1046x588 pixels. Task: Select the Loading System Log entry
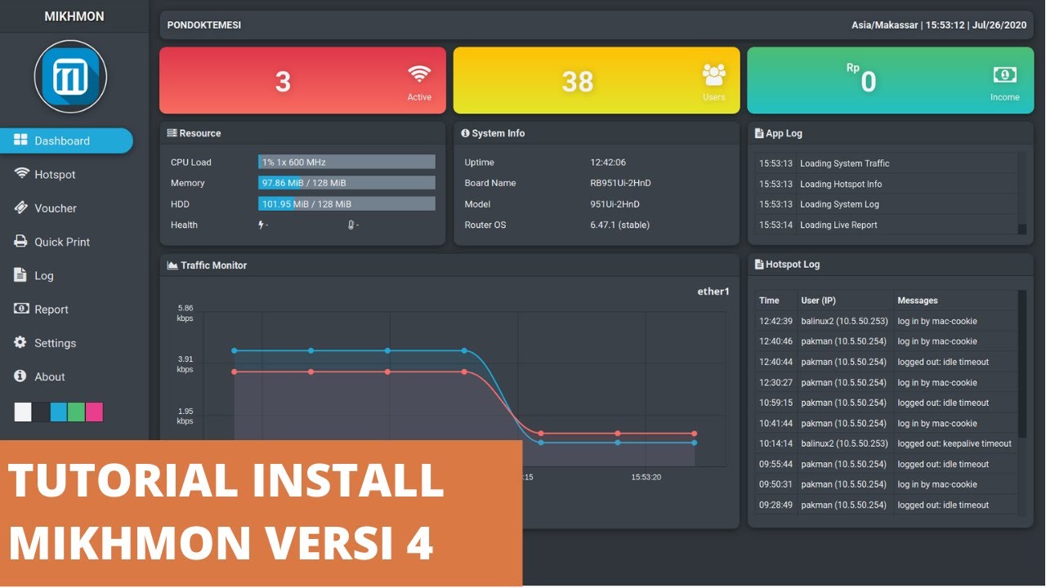pyautogui.click(x=886, y=204)
